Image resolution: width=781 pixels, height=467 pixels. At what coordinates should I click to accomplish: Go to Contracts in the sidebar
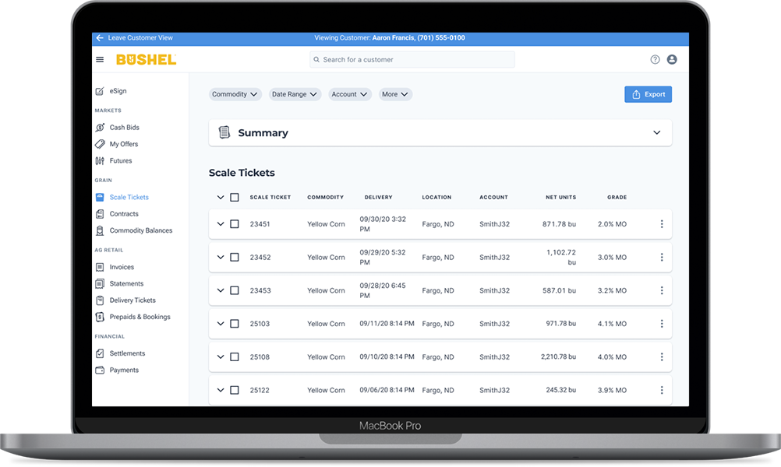point(123,214)
